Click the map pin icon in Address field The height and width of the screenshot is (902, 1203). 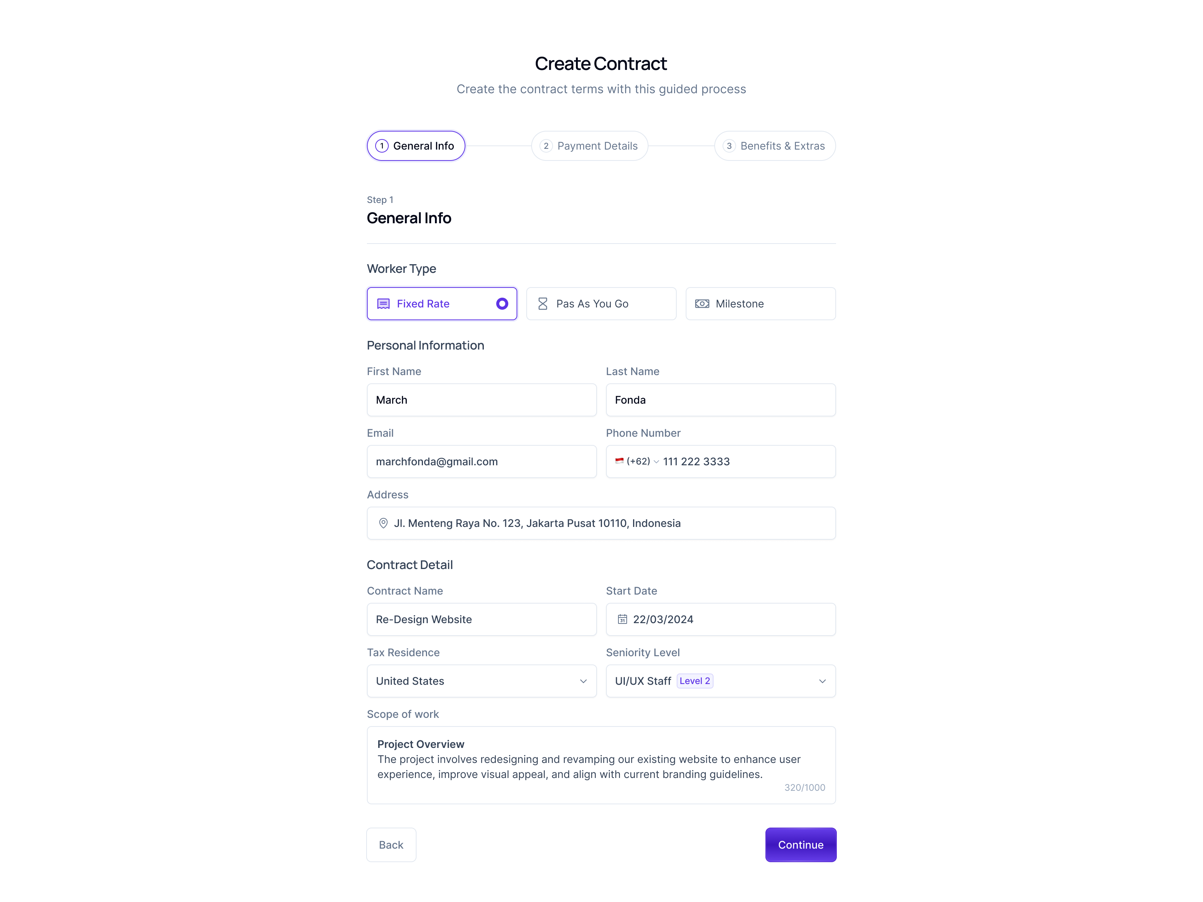383,523
